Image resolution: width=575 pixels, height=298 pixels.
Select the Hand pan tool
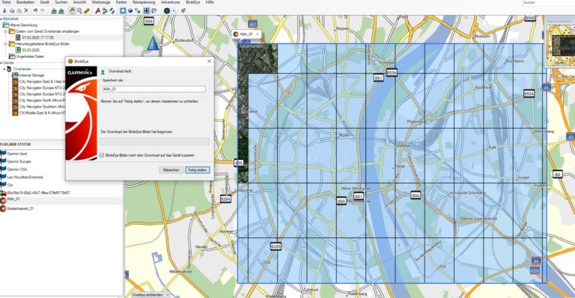tap(72, 11)
